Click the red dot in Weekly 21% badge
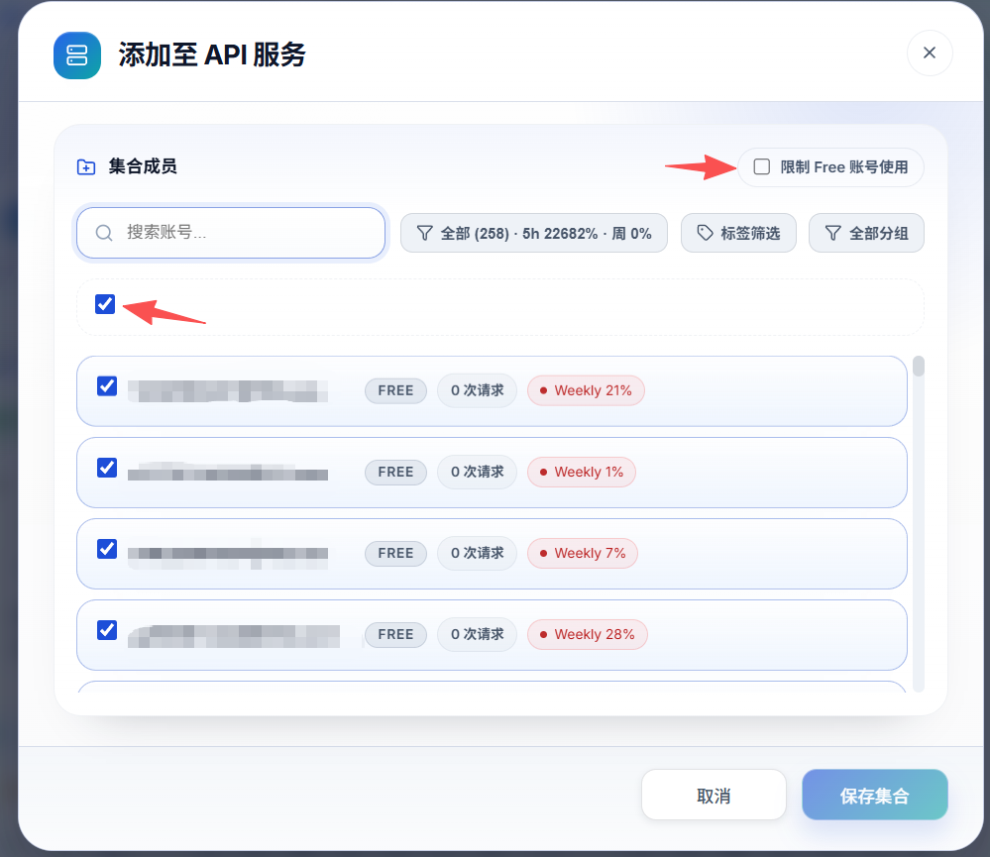 (543, 390)
